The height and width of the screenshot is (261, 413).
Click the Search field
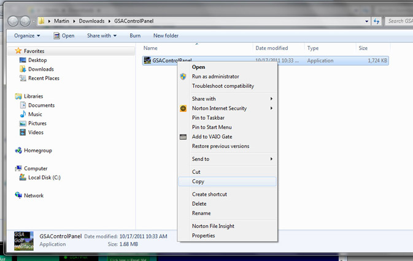click(x=399, y=21)
